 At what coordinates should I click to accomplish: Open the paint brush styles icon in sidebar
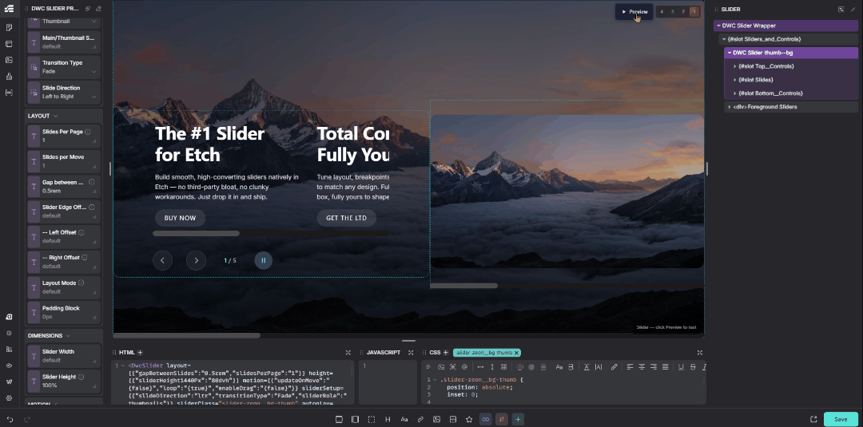(9, 77)
